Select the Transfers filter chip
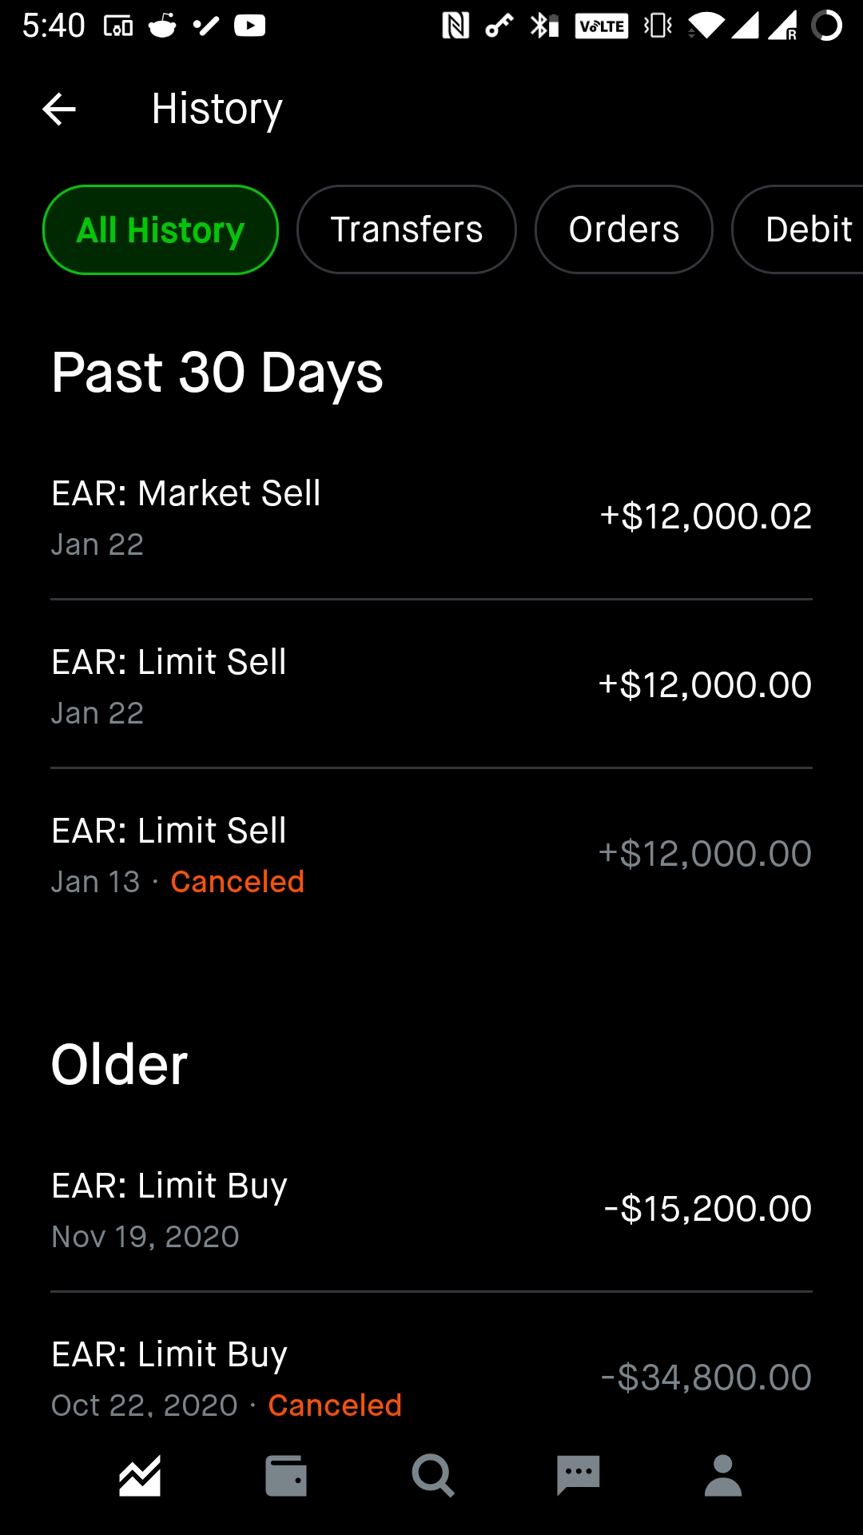 [x=407, y=229]
